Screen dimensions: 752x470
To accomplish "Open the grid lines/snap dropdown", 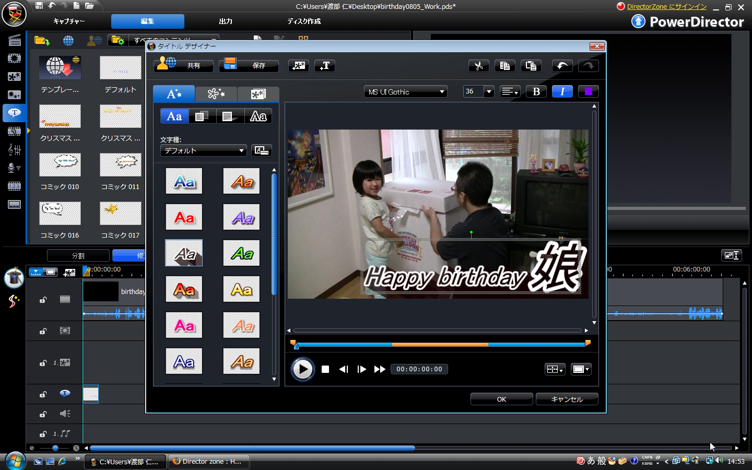I will 555,369.
